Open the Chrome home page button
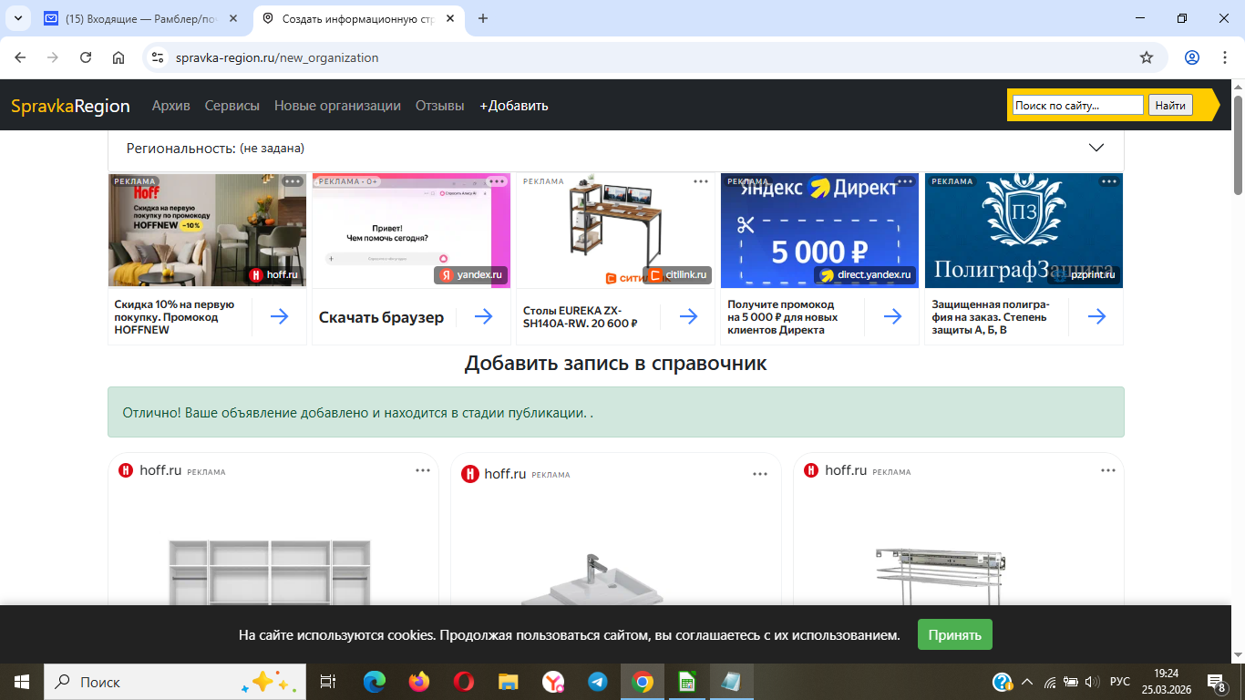The height and width of the screenshot is (700, 1245). point(118,57)
